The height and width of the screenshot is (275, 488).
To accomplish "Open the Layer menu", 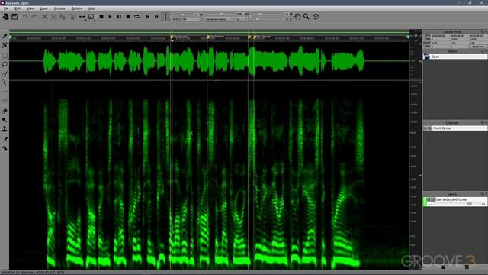I will pos(44,8).
